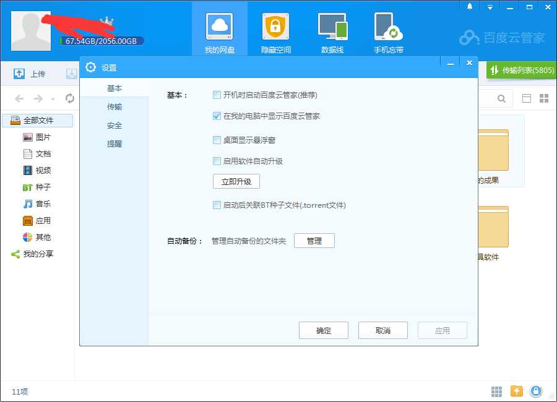This screenshot has height=402, width=557.
Task: Open the 数据线 data cable icon
Action: point(332,34)
